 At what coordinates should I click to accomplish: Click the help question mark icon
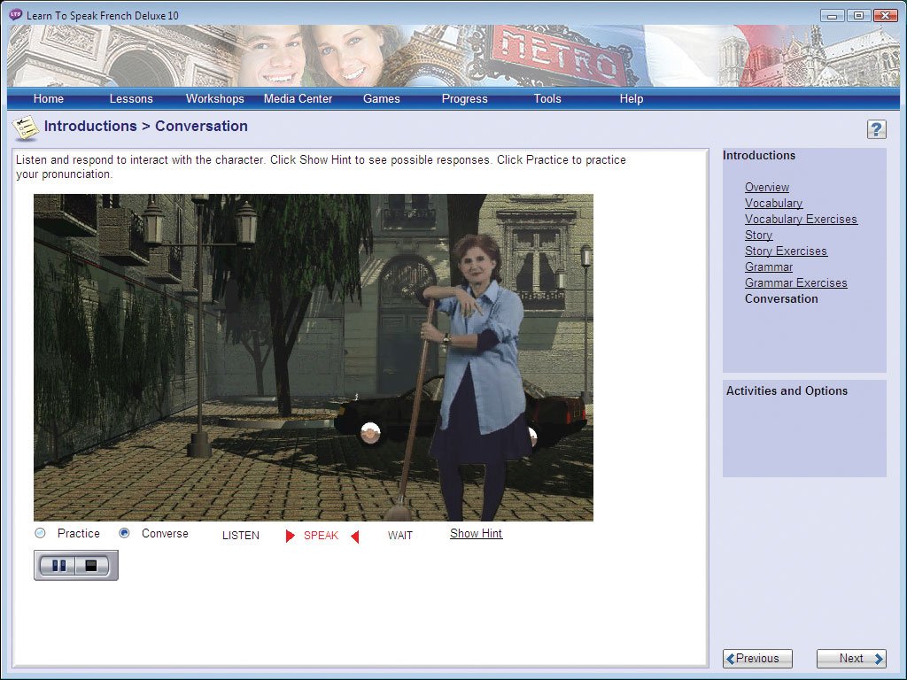876,129
